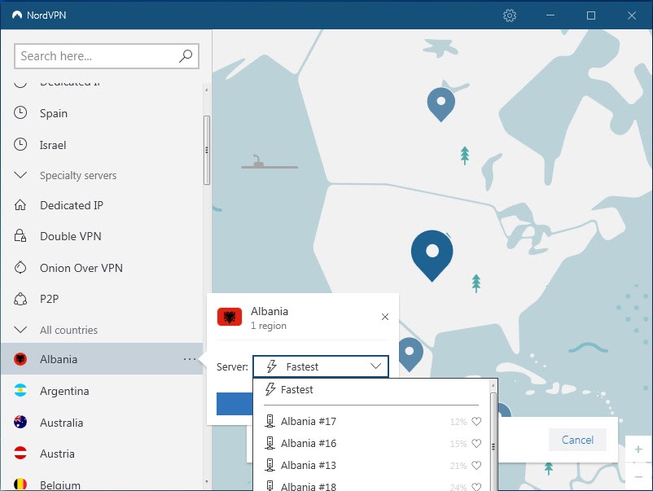Click the Argentina flag icon
This screenshot has height=491, width=653.
[x=20, y=391]
